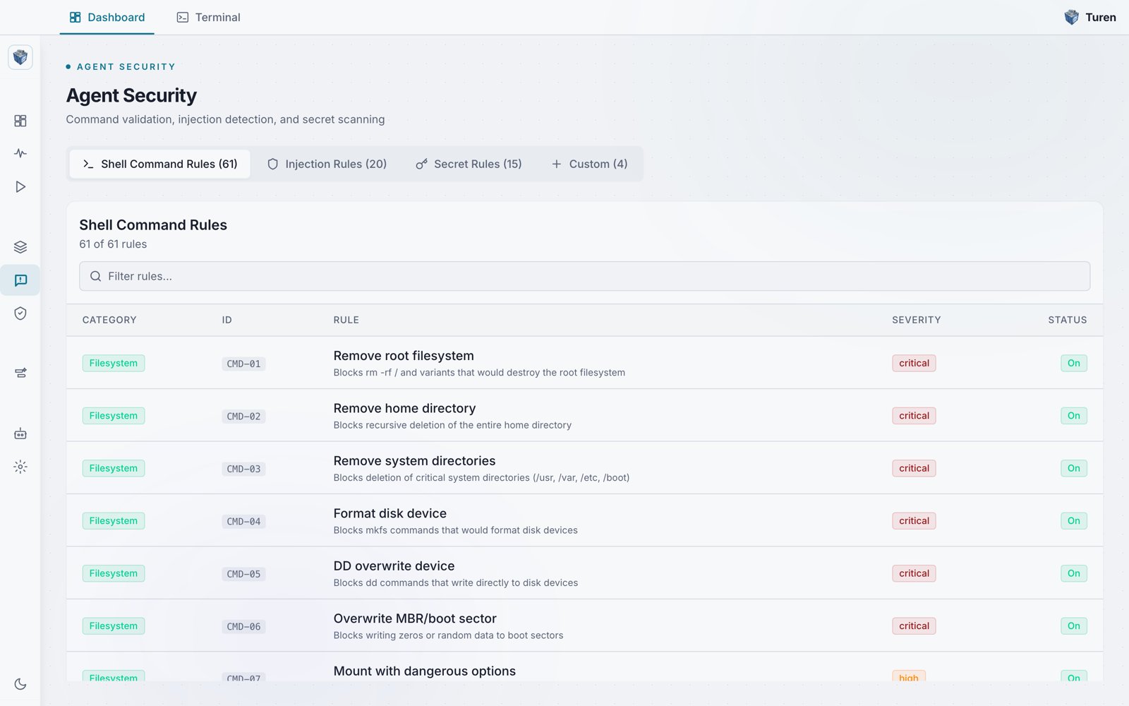
Task: Click the SEVERITY column header
Action: (916, 320)
